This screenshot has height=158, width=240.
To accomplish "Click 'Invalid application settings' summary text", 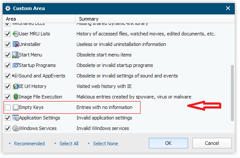I will (x=104, y=118).
